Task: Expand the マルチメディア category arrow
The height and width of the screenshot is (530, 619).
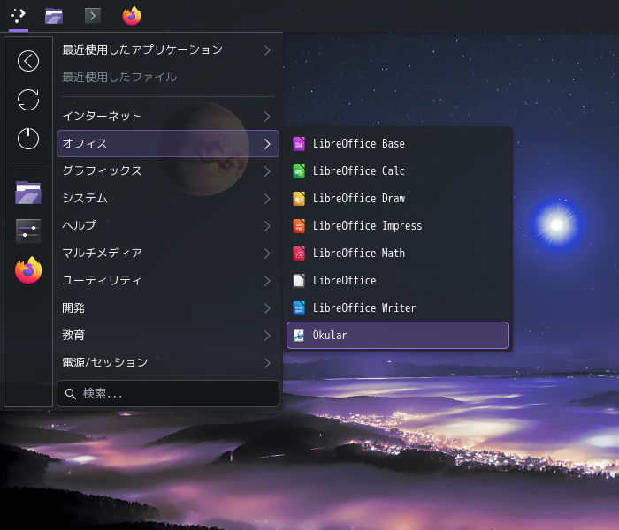Action: click(267, 254)
